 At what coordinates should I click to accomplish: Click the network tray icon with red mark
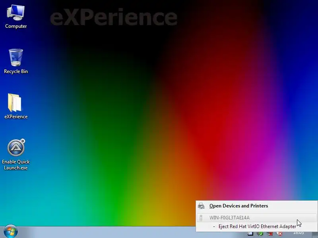pos(270,234)
